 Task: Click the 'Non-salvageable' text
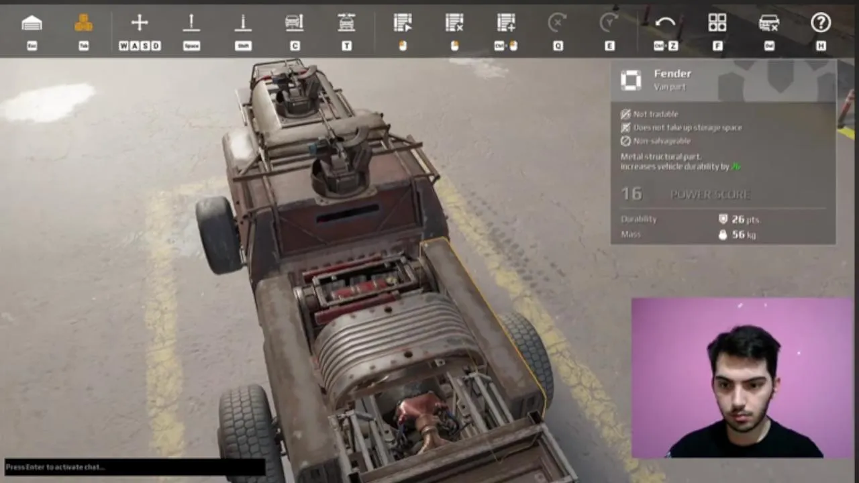coord(662,141)
